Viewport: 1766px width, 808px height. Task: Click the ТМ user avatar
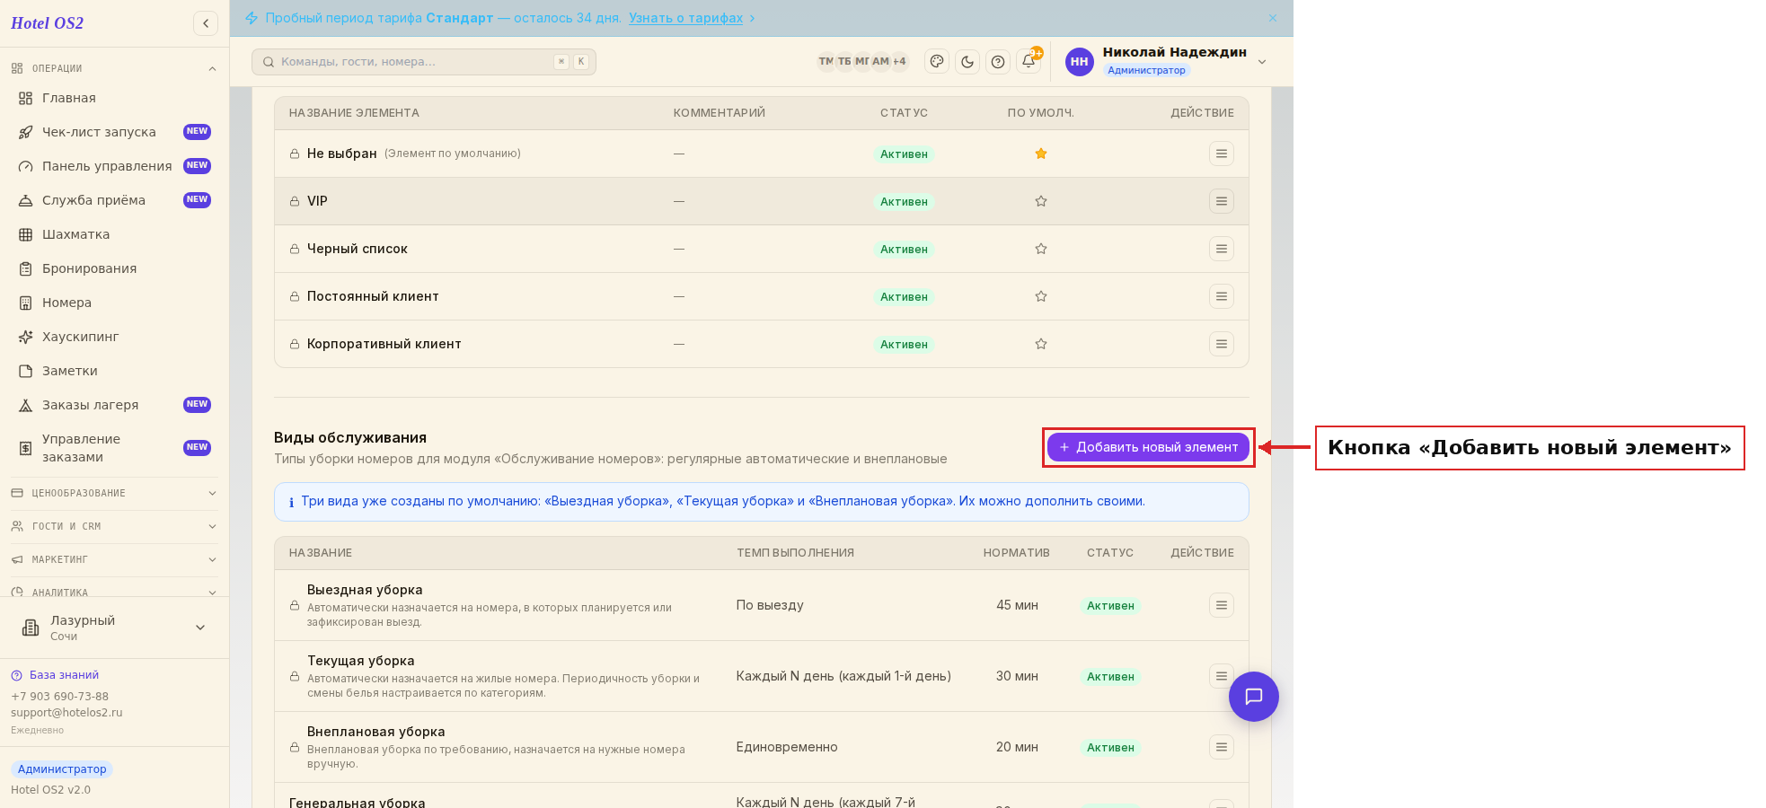826,61
